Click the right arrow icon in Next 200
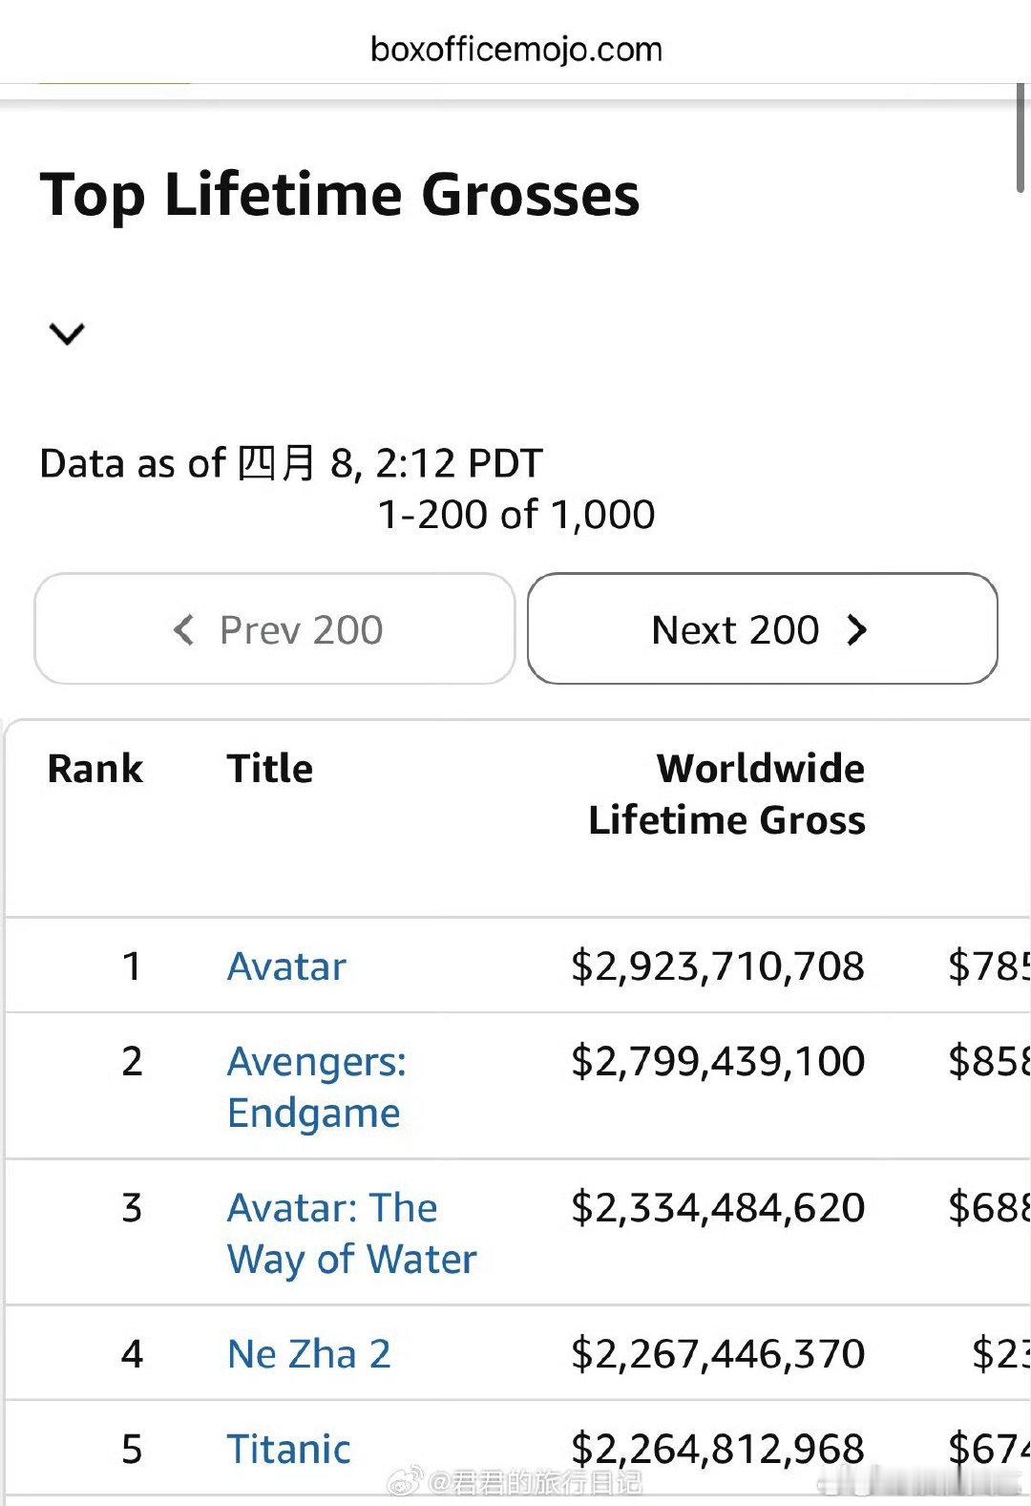 pyautogui.click(x=856, y=630)
